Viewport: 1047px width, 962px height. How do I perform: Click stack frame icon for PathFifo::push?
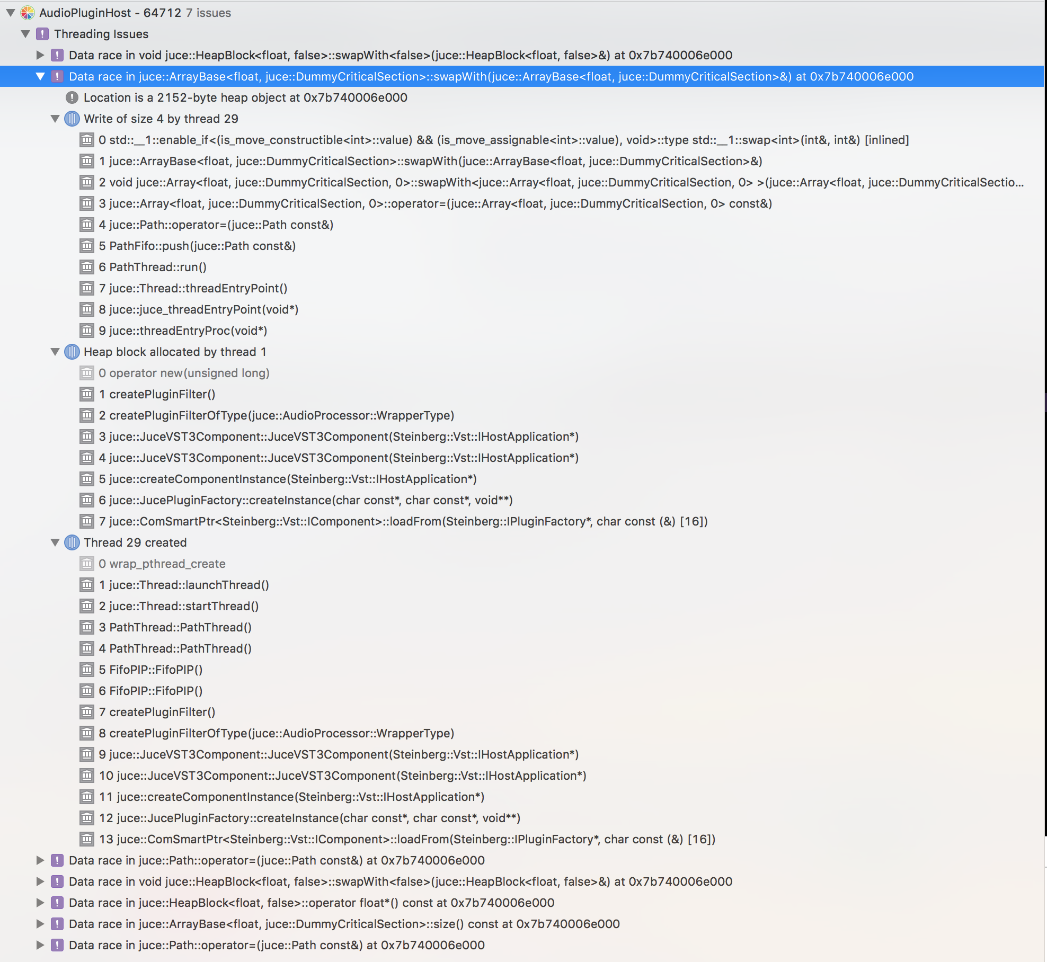[87, 246]
